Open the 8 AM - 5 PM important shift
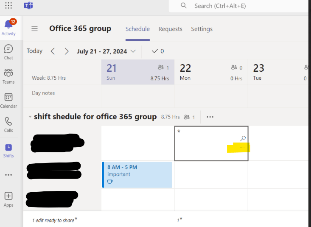 click(x=137, y=175)
